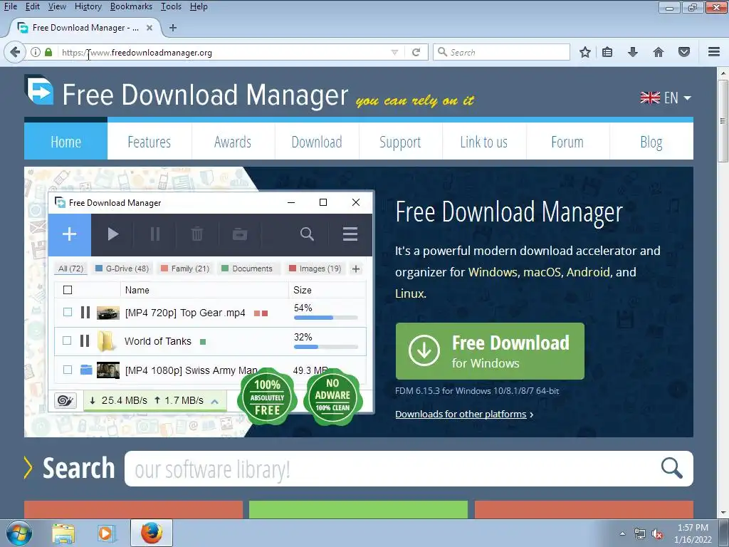Click the page vertical scrollbar thumb
This screenshot has width=729, height=547.
723,121
